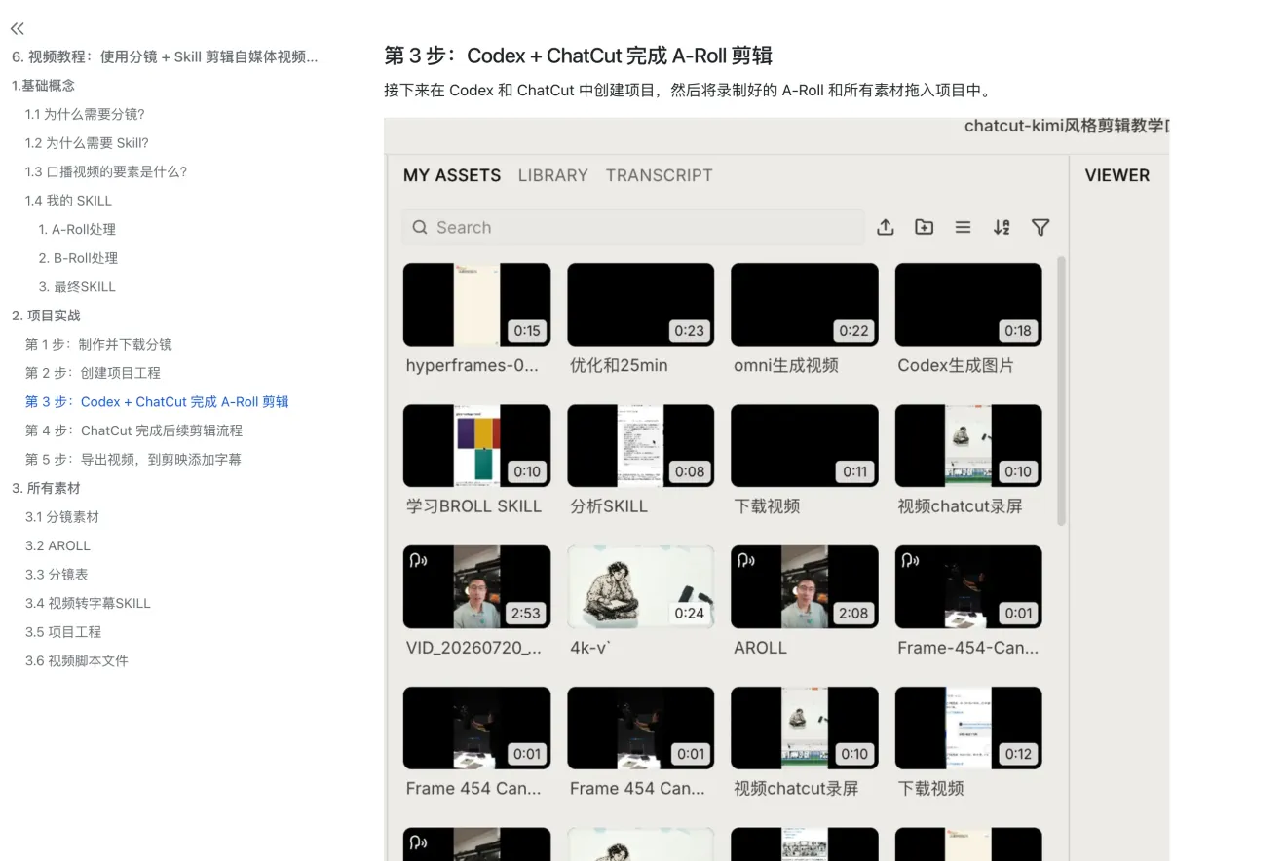
Task: Click the filter funnel icon in assets toolbar
Action: [x=1040, y=227]
